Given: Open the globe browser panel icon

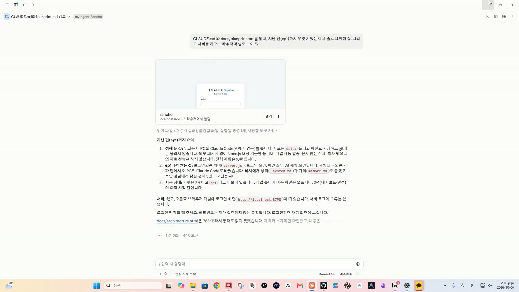Looking at the screenshot, I should pos(504,17).
